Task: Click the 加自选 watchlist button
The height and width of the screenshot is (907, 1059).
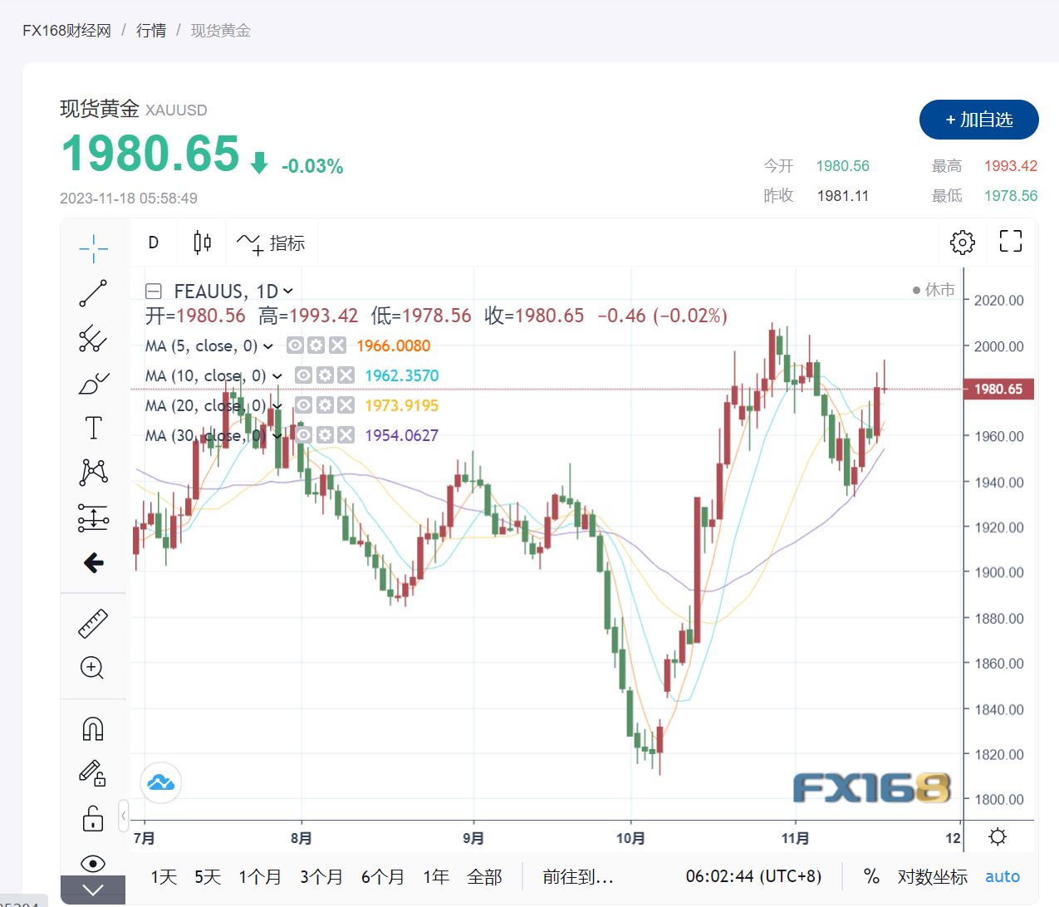Action: pos(978,120)
